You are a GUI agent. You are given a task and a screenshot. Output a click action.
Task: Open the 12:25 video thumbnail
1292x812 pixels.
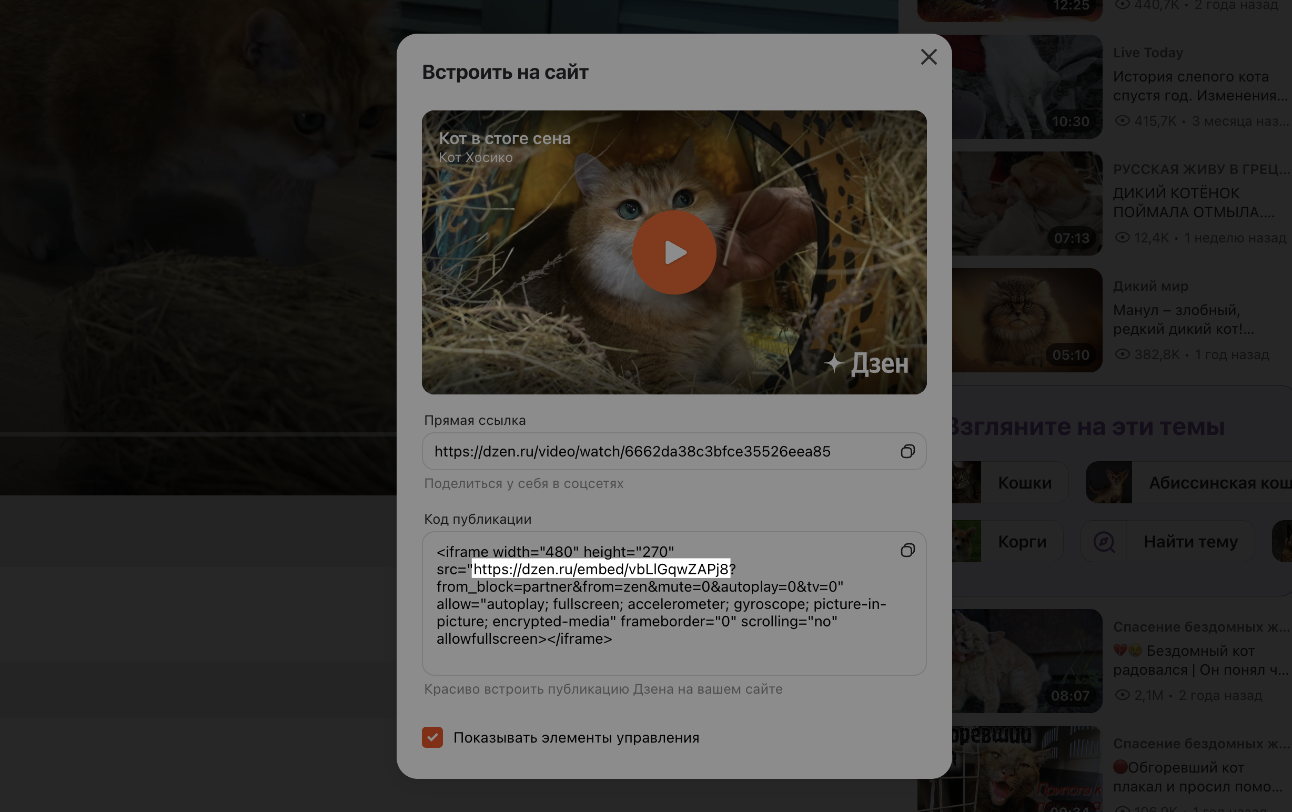tap(1009, 11)
